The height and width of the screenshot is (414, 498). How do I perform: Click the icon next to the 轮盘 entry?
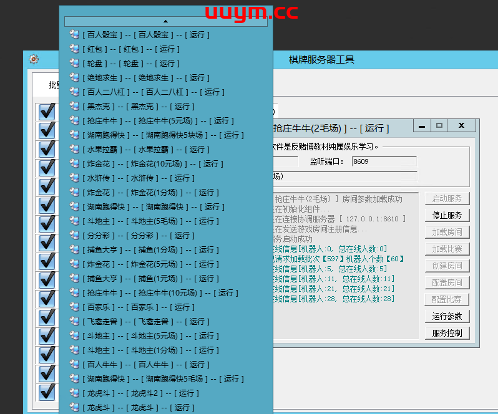point(74,64)
